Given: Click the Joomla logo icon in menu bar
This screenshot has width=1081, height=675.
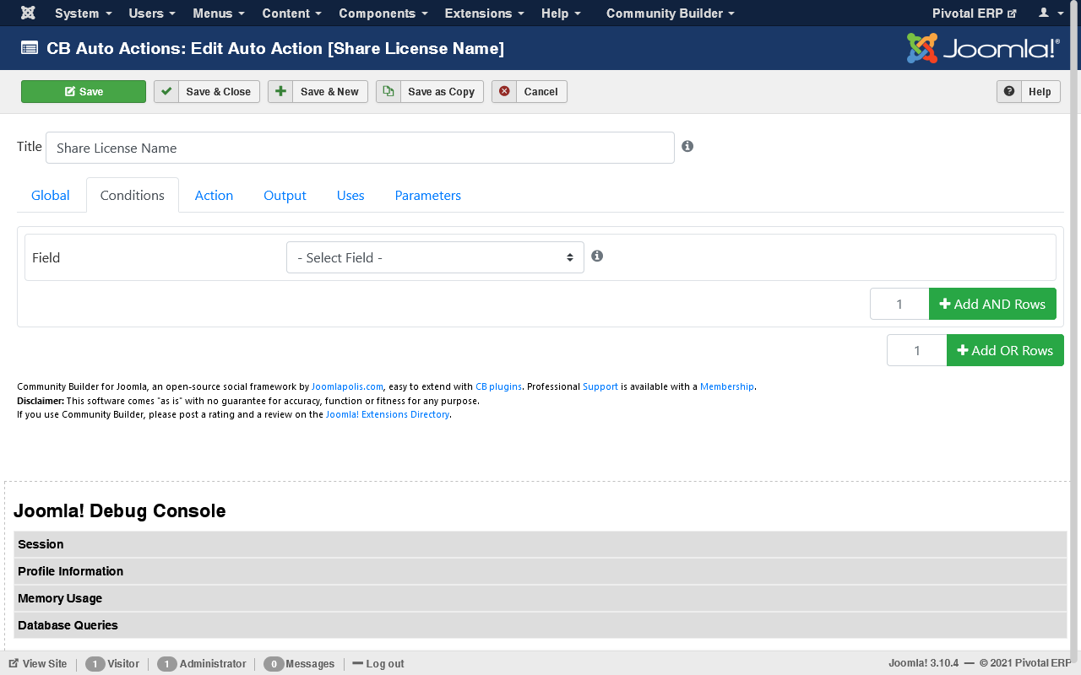Looking at the screenshot, I should click(28, 13).
